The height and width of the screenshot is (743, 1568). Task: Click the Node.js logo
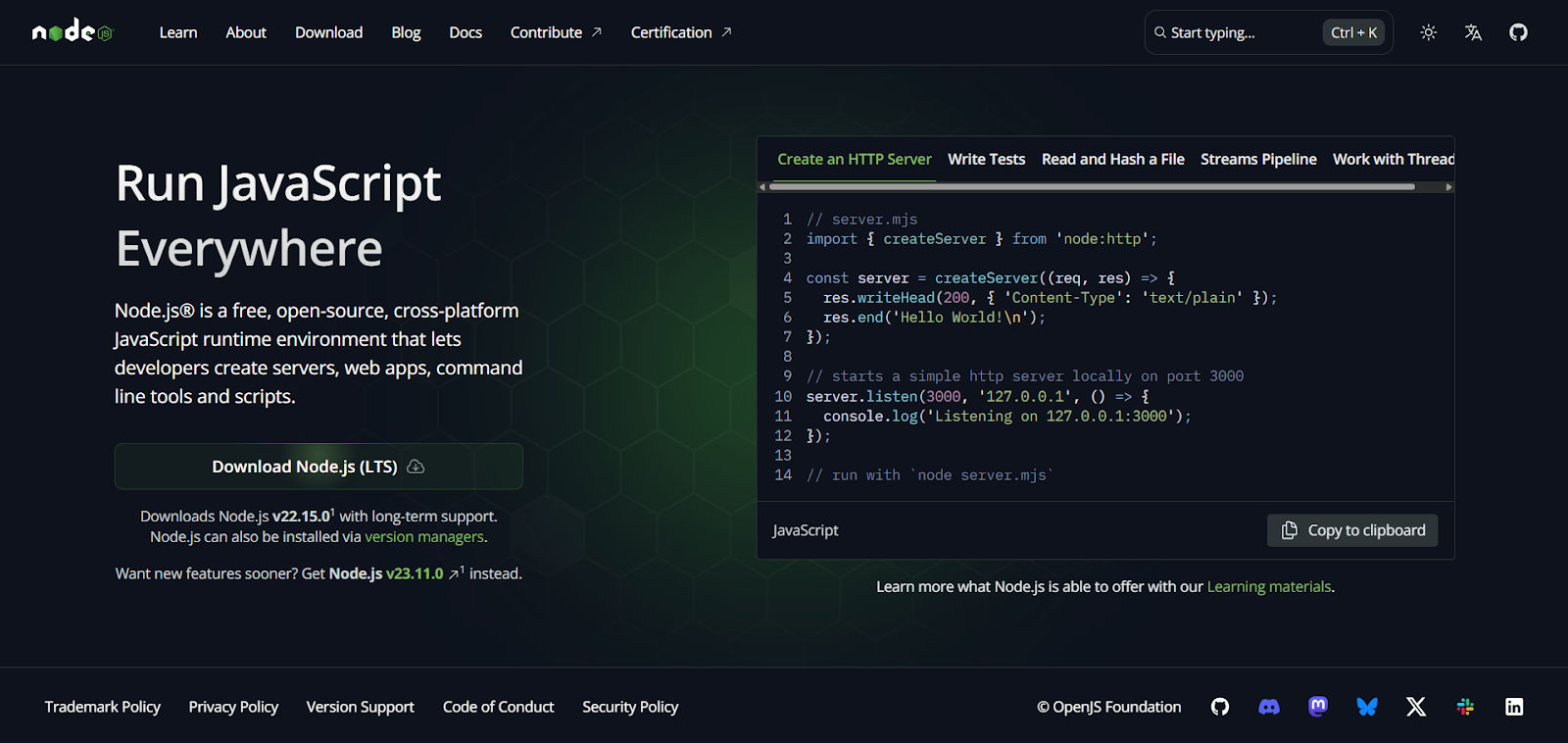point(73,32)
